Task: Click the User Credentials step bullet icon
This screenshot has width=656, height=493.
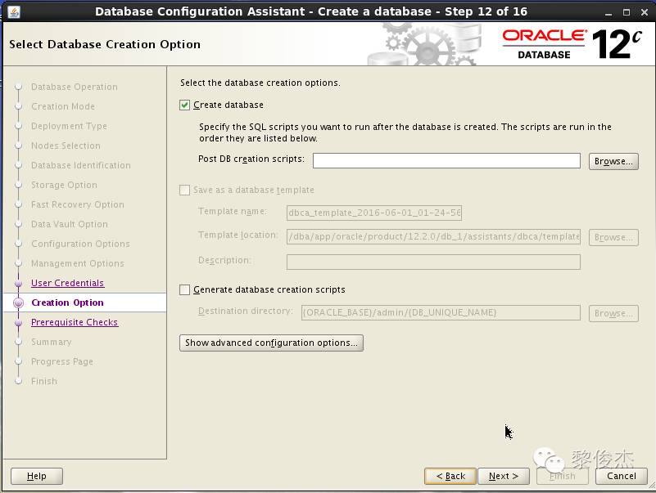Action: point(18,283)
